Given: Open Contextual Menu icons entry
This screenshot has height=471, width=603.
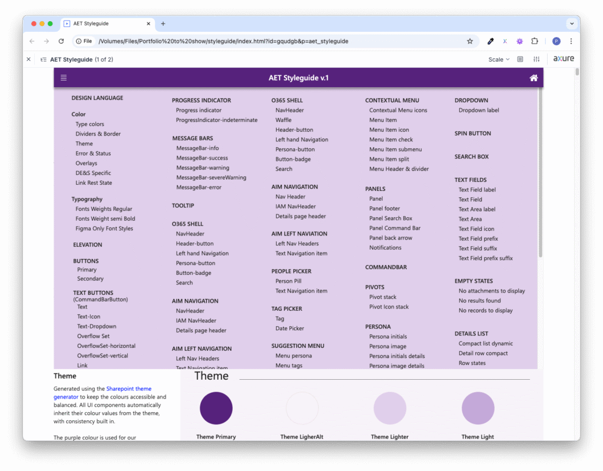Looking at the screenshot, I should coord(398,110).
